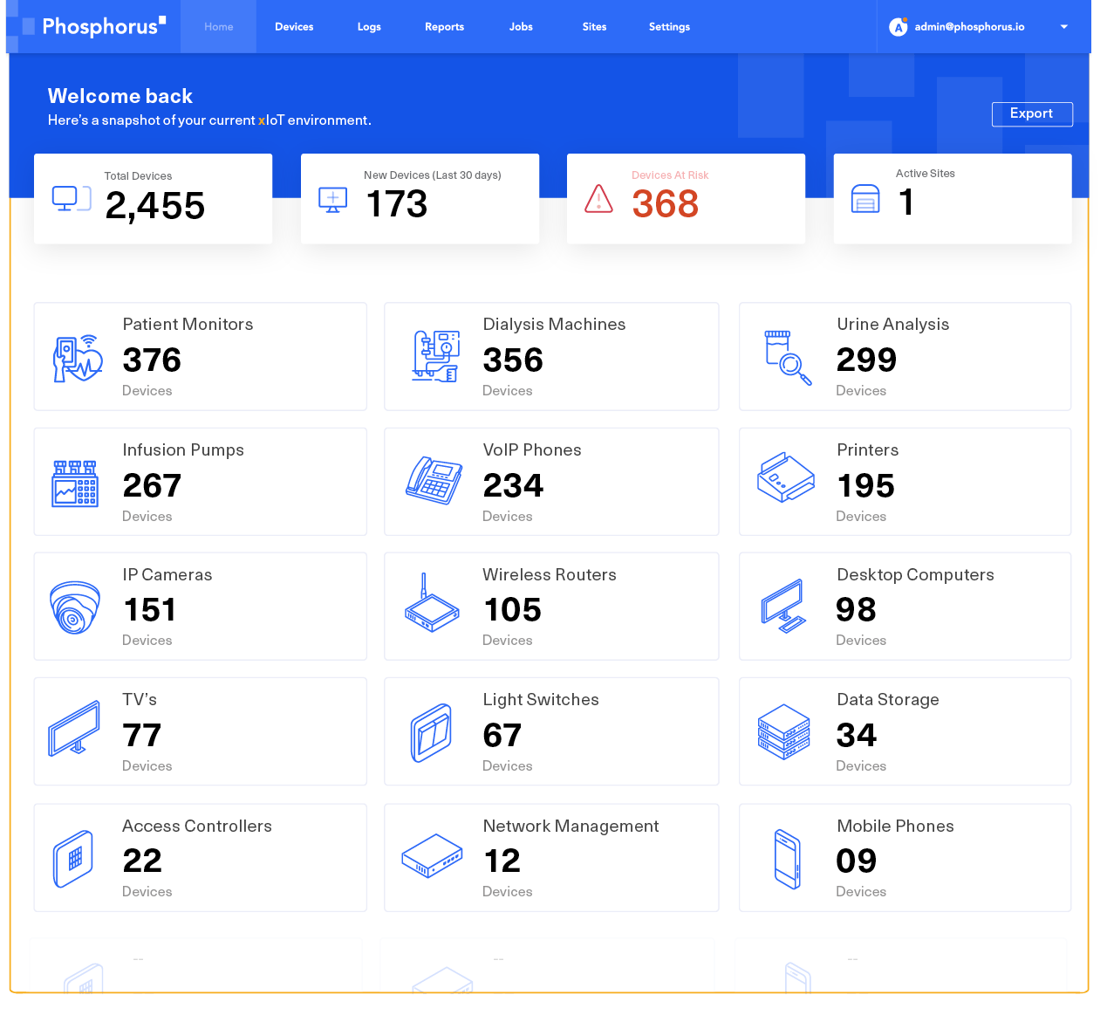Image resolution: width=1107 pixels, height=1029 pixels.
Task: Open the admin@phosphorus.io user menu
Action: pos(968,27)
